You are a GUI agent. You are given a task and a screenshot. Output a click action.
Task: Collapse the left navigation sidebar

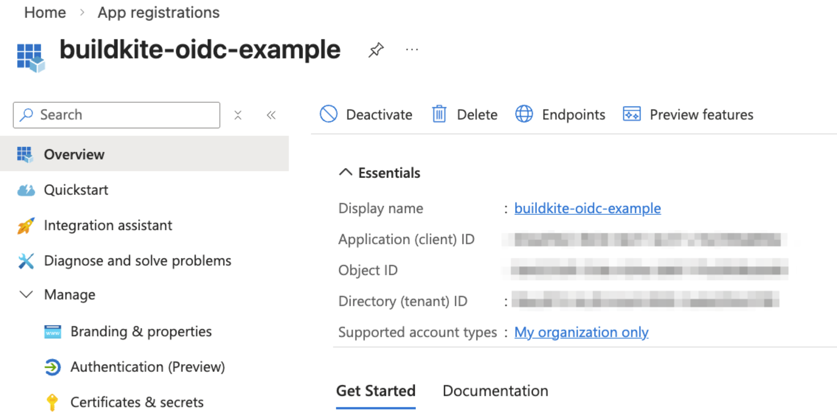[x=271, y=115]
